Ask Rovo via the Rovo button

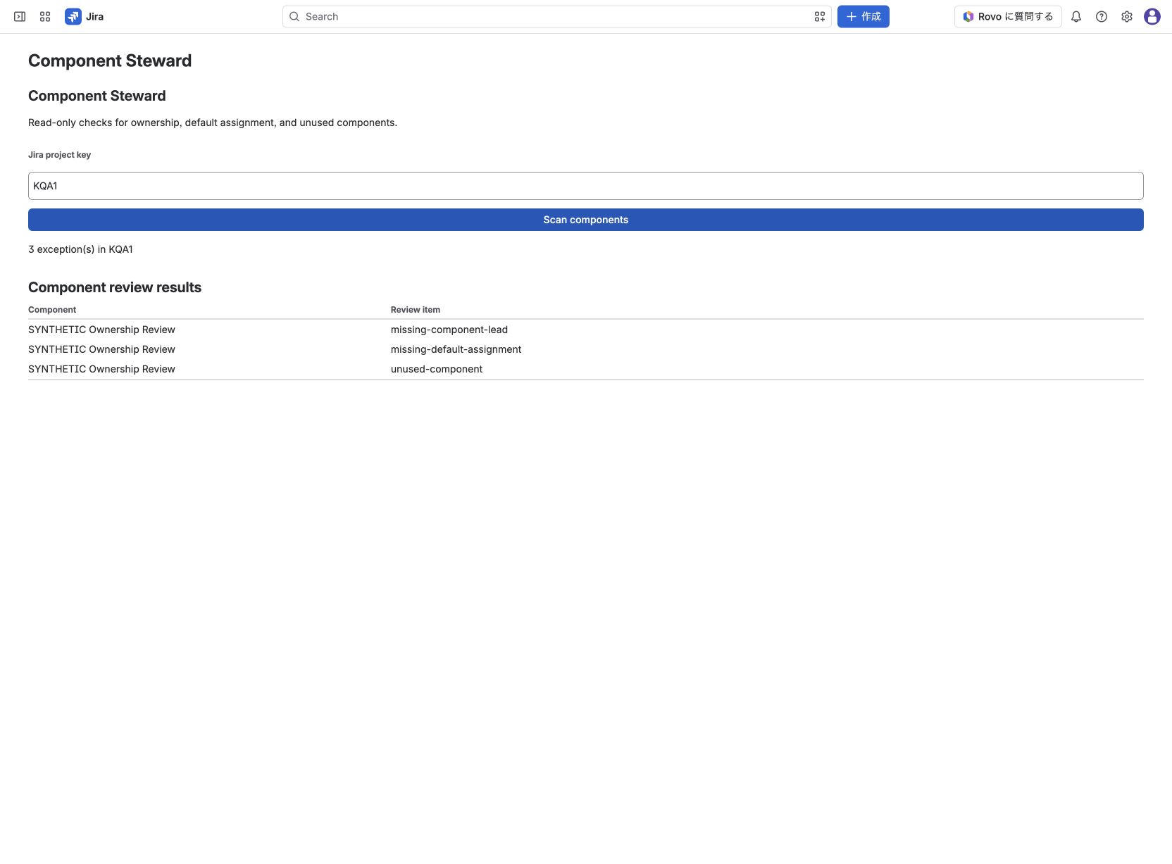(x=1008, y=16)
